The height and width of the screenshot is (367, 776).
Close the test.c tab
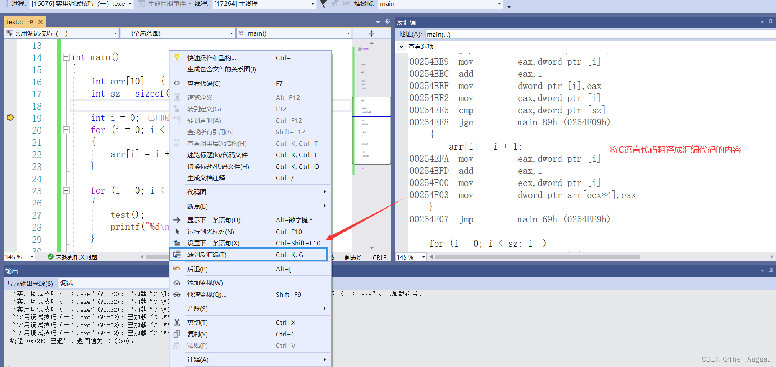(41, 22)
